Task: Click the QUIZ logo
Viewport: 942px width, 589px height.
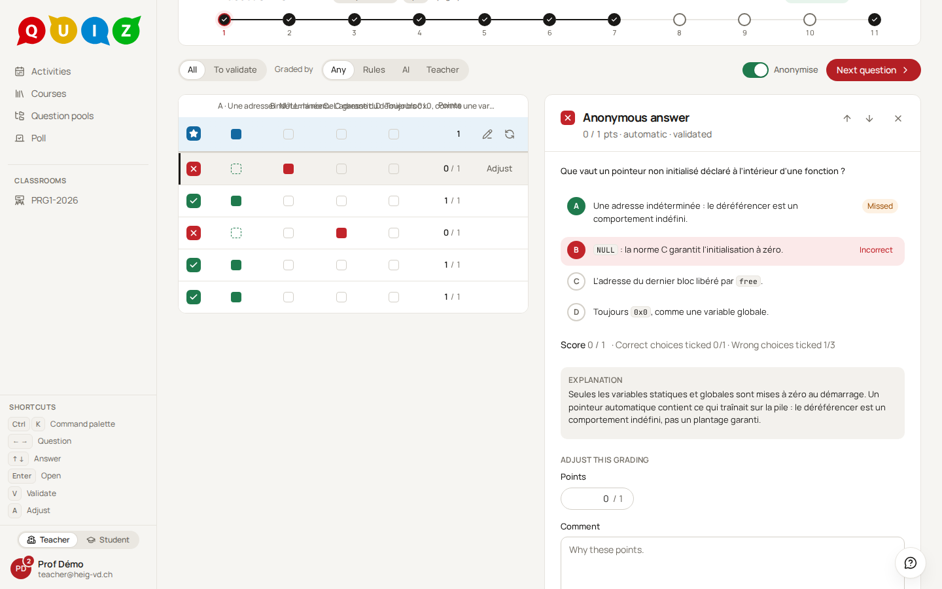Action: (78, 31)
